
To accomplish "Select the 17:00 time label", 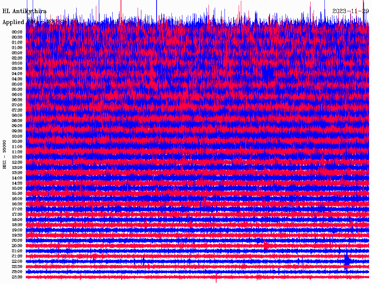I will (17, 209).
